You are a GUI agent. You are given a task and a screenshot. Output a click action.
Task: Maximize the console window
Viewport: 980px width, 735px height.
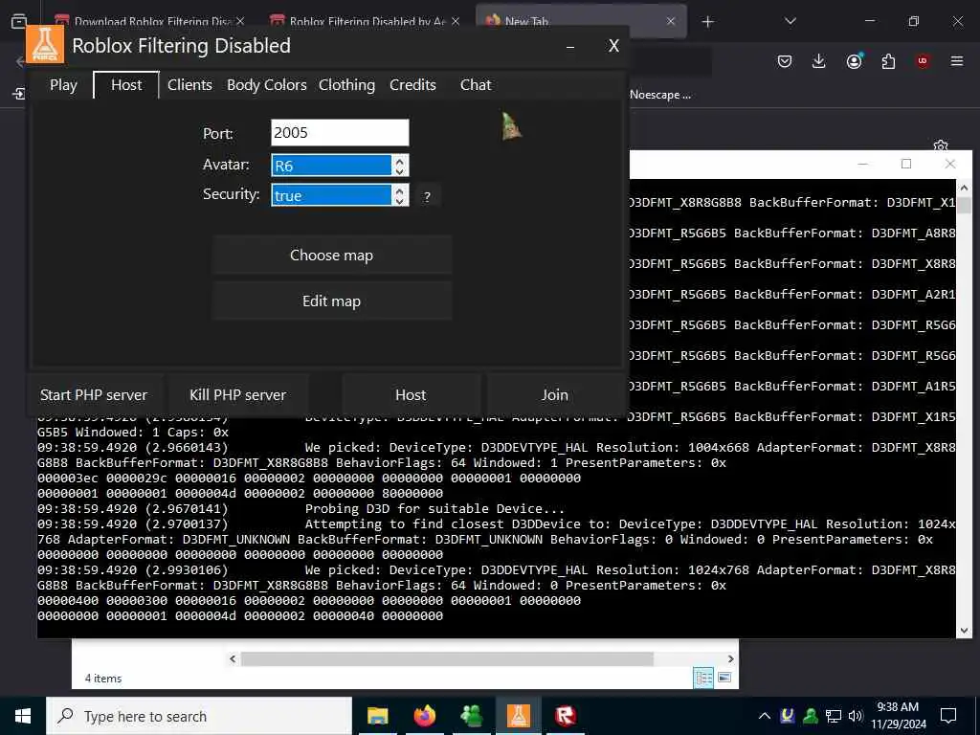pos(906,164)
